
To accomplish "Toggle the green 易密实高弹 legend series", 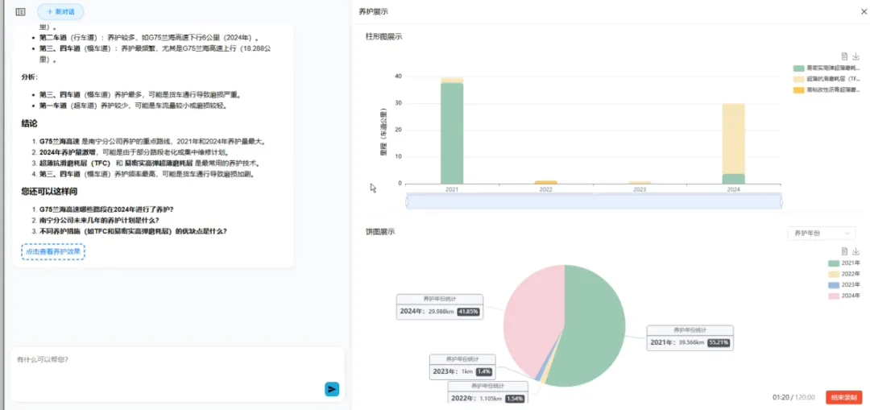I will click(826, 68).
